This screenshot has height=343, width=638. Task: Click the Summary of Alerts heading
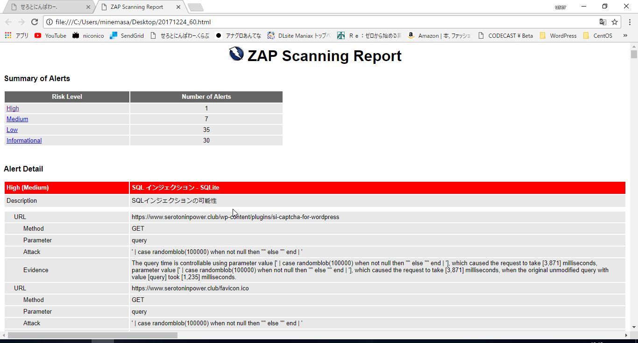(x=37, y=79)
